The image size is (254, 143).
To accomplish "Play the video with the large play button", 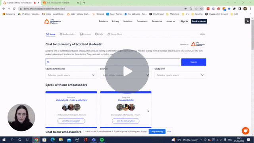I will coord(127,71).
